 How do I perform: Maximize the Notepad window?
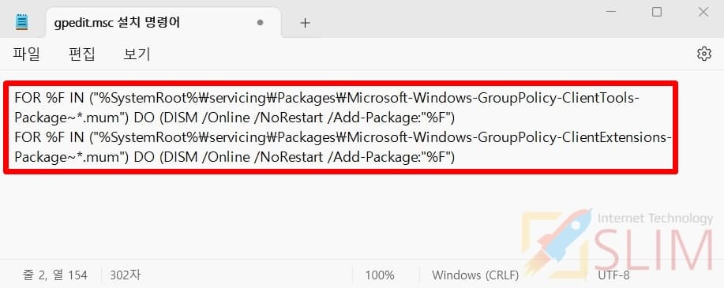657,12
